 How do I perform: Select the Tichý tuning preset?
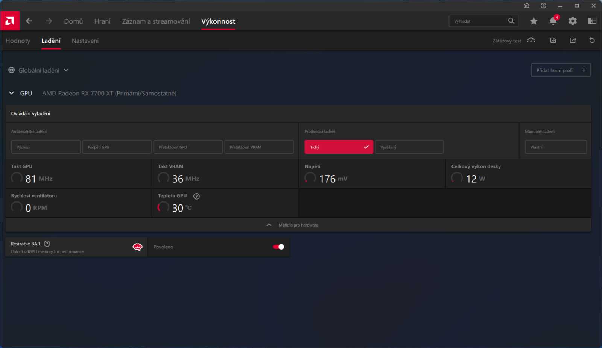(339, 147)
